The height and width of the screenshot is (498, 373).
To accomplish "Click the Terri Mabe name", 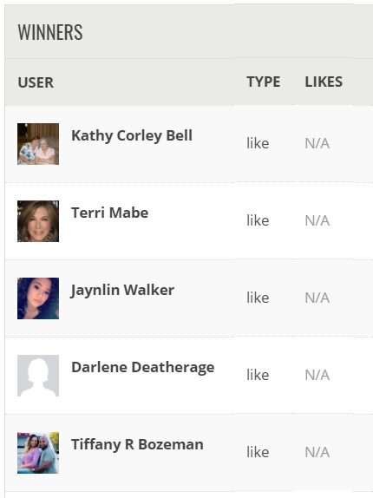I will [x=110, y=213].
